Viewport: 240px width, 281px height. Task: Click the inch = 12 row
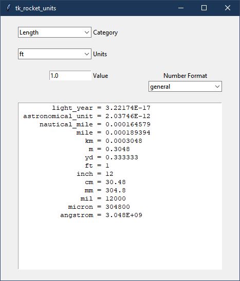coord(95,174)
